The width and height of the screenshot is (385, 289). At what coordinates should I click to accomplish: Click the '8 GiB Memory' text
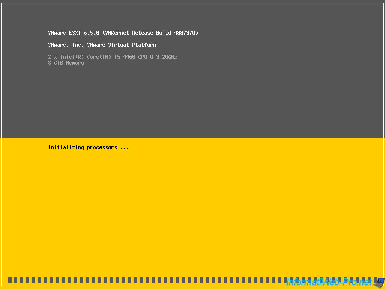point(66,63)
